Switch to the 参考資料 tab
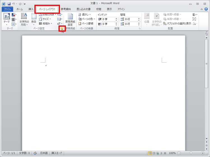 tap(66, 9)
